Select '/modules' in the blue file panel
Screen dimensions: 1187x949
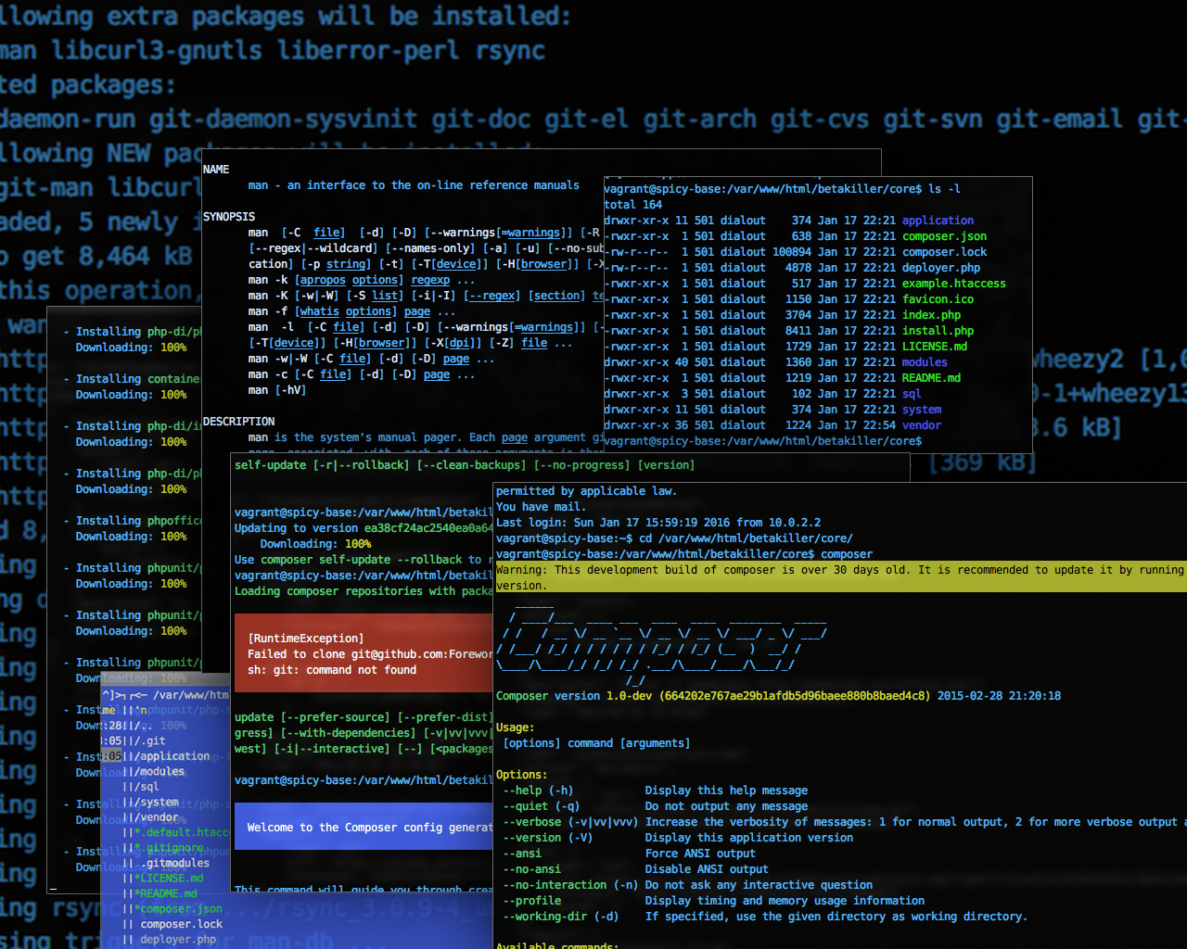[159, 771]
